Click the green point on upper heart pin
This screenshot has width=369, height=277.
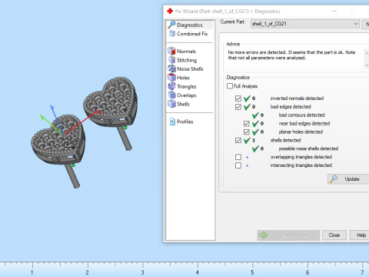[x=125, y=128]
